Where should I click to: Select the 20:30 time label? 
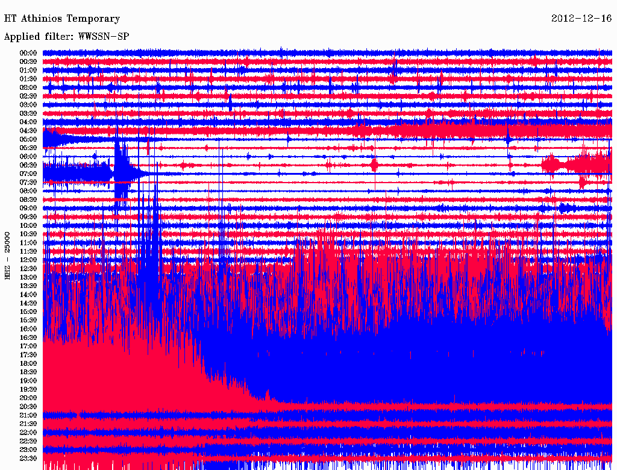[28, 406]
